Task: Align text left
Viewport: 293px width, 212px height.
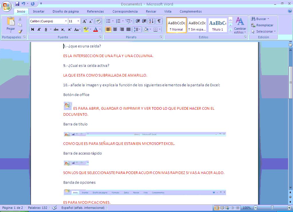Action: click(x=108, y=29)
